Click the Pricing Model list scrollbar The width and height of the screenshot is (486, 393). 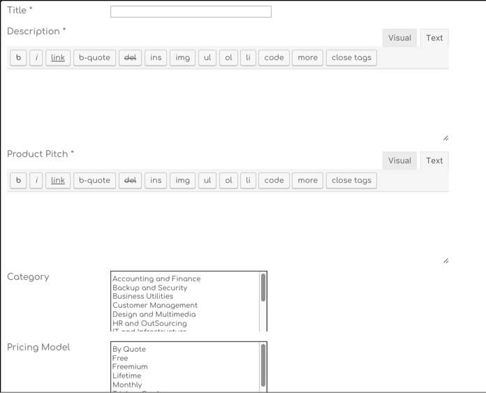coord(263,363)
